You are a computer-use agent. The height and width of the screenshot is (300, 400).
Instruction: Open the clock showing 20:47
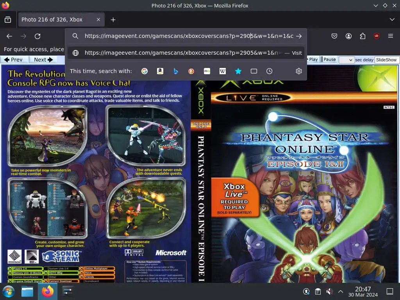click(363, 291)
